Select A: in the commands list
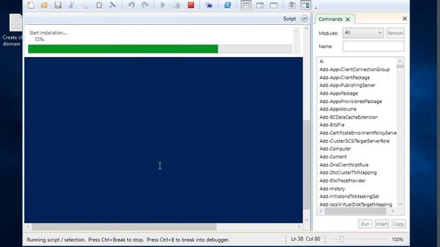Screen dimensions: 440x247 pyautogui.click(x=322, y=61)
